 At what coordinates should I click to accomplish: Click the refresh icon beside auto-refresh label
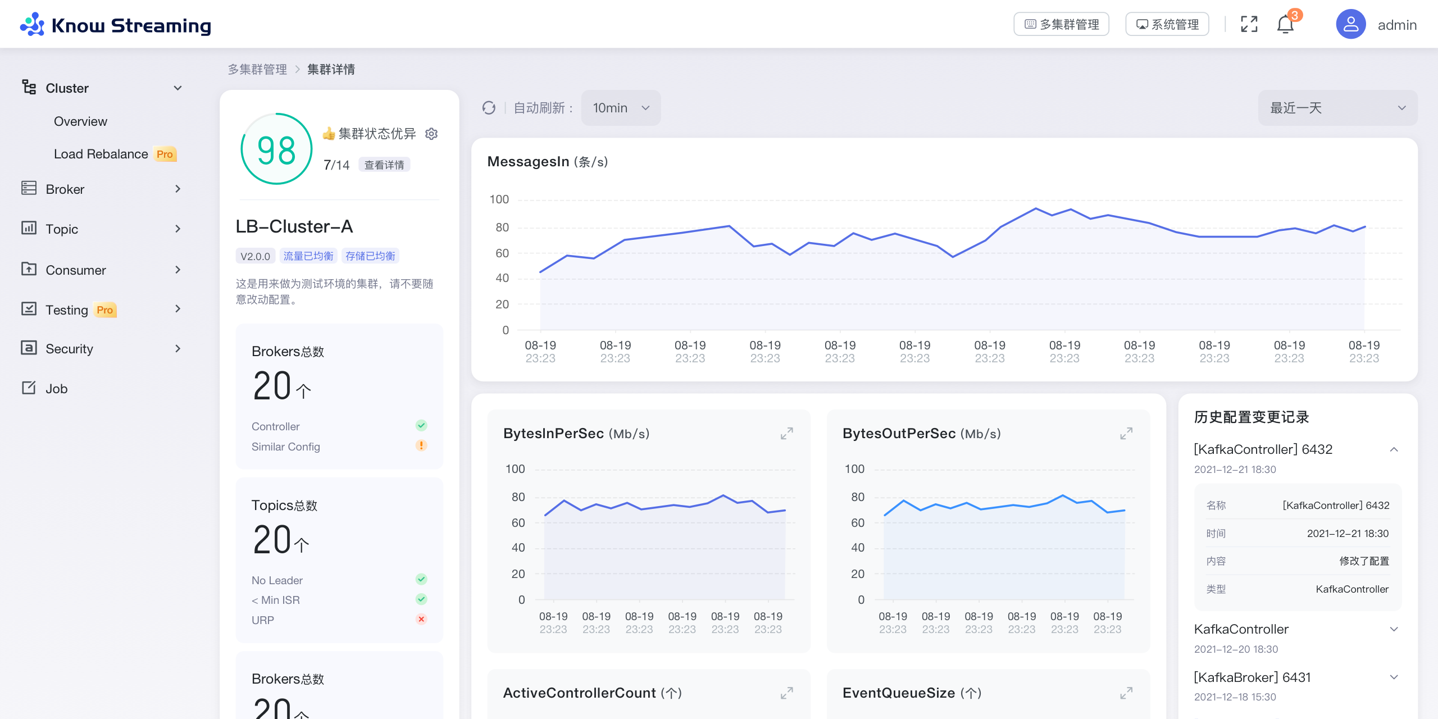coord(489,107)
